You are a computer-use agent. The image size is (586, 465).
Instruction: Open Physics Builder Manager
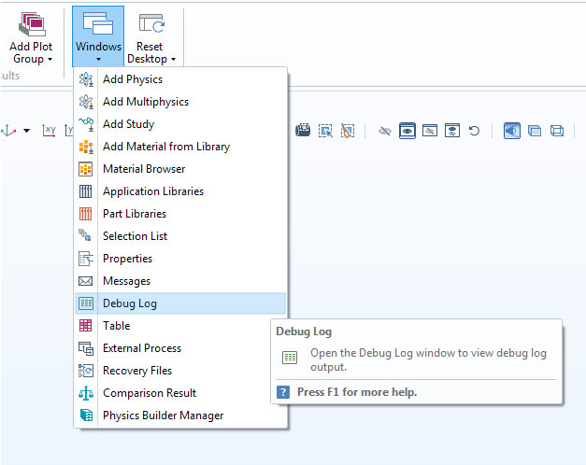pos(163,416)
